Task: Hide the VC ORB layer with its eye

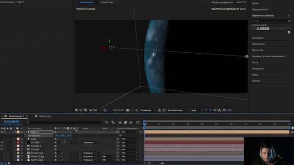Action: 2,143
